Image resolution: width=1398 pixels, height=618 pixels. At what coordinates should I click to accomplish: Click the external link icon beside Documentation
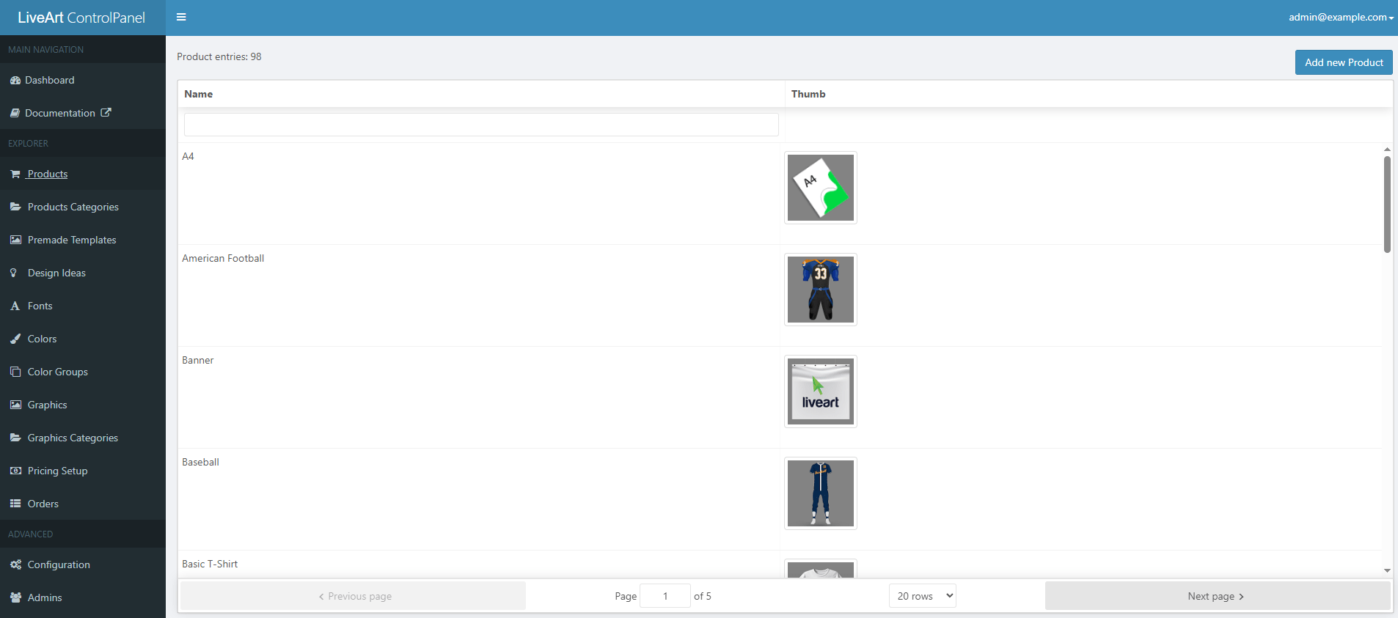point(106,113)
